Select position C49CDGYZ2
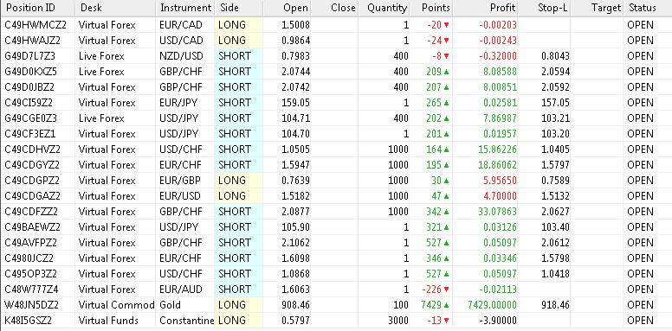This screenshot has width=672, height=331. tap(32, 165)
